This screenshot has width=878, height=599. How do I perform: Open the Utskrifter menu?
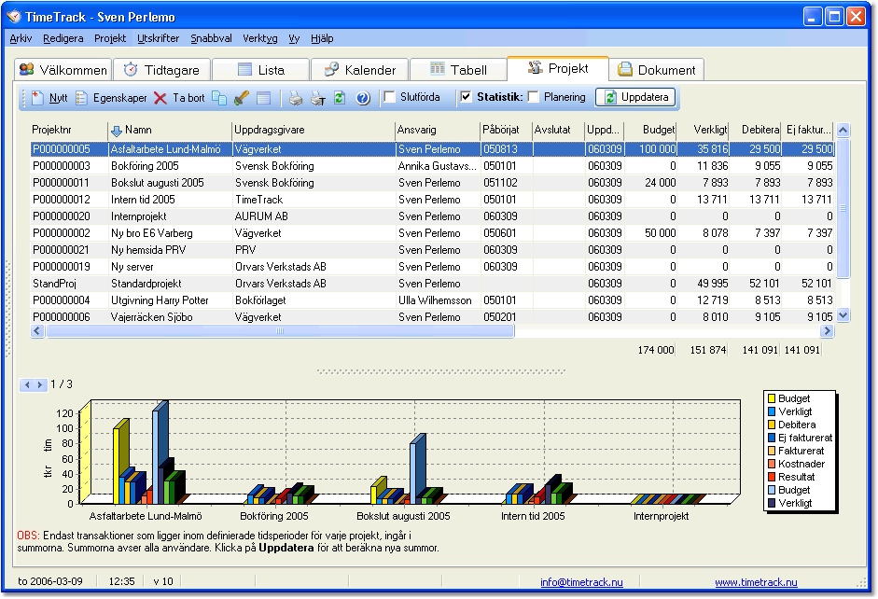[159, 38]
